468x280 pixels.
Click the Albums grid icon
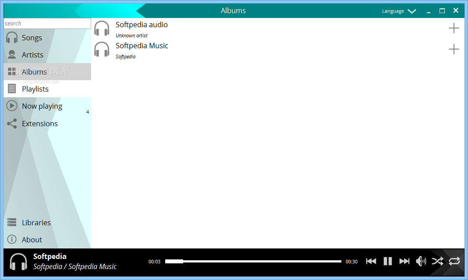pos(12,71)
